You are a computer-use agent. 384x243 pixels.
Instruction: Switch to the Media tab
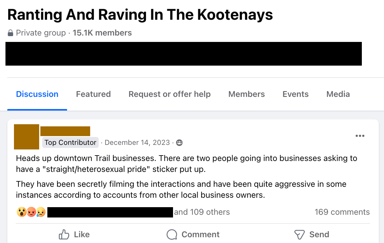338,94
